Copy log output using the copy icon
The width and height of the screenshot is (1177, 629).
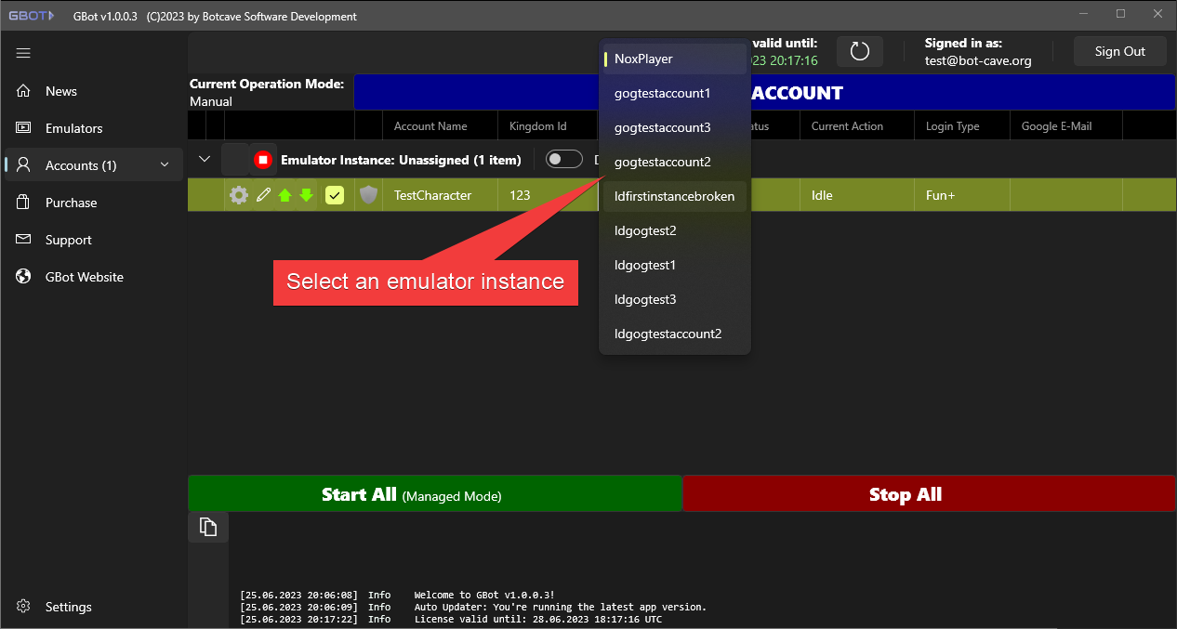[208, 527]
